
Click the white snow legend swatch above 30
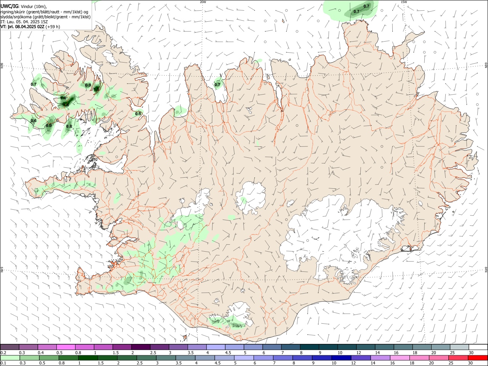click(478, 347)
